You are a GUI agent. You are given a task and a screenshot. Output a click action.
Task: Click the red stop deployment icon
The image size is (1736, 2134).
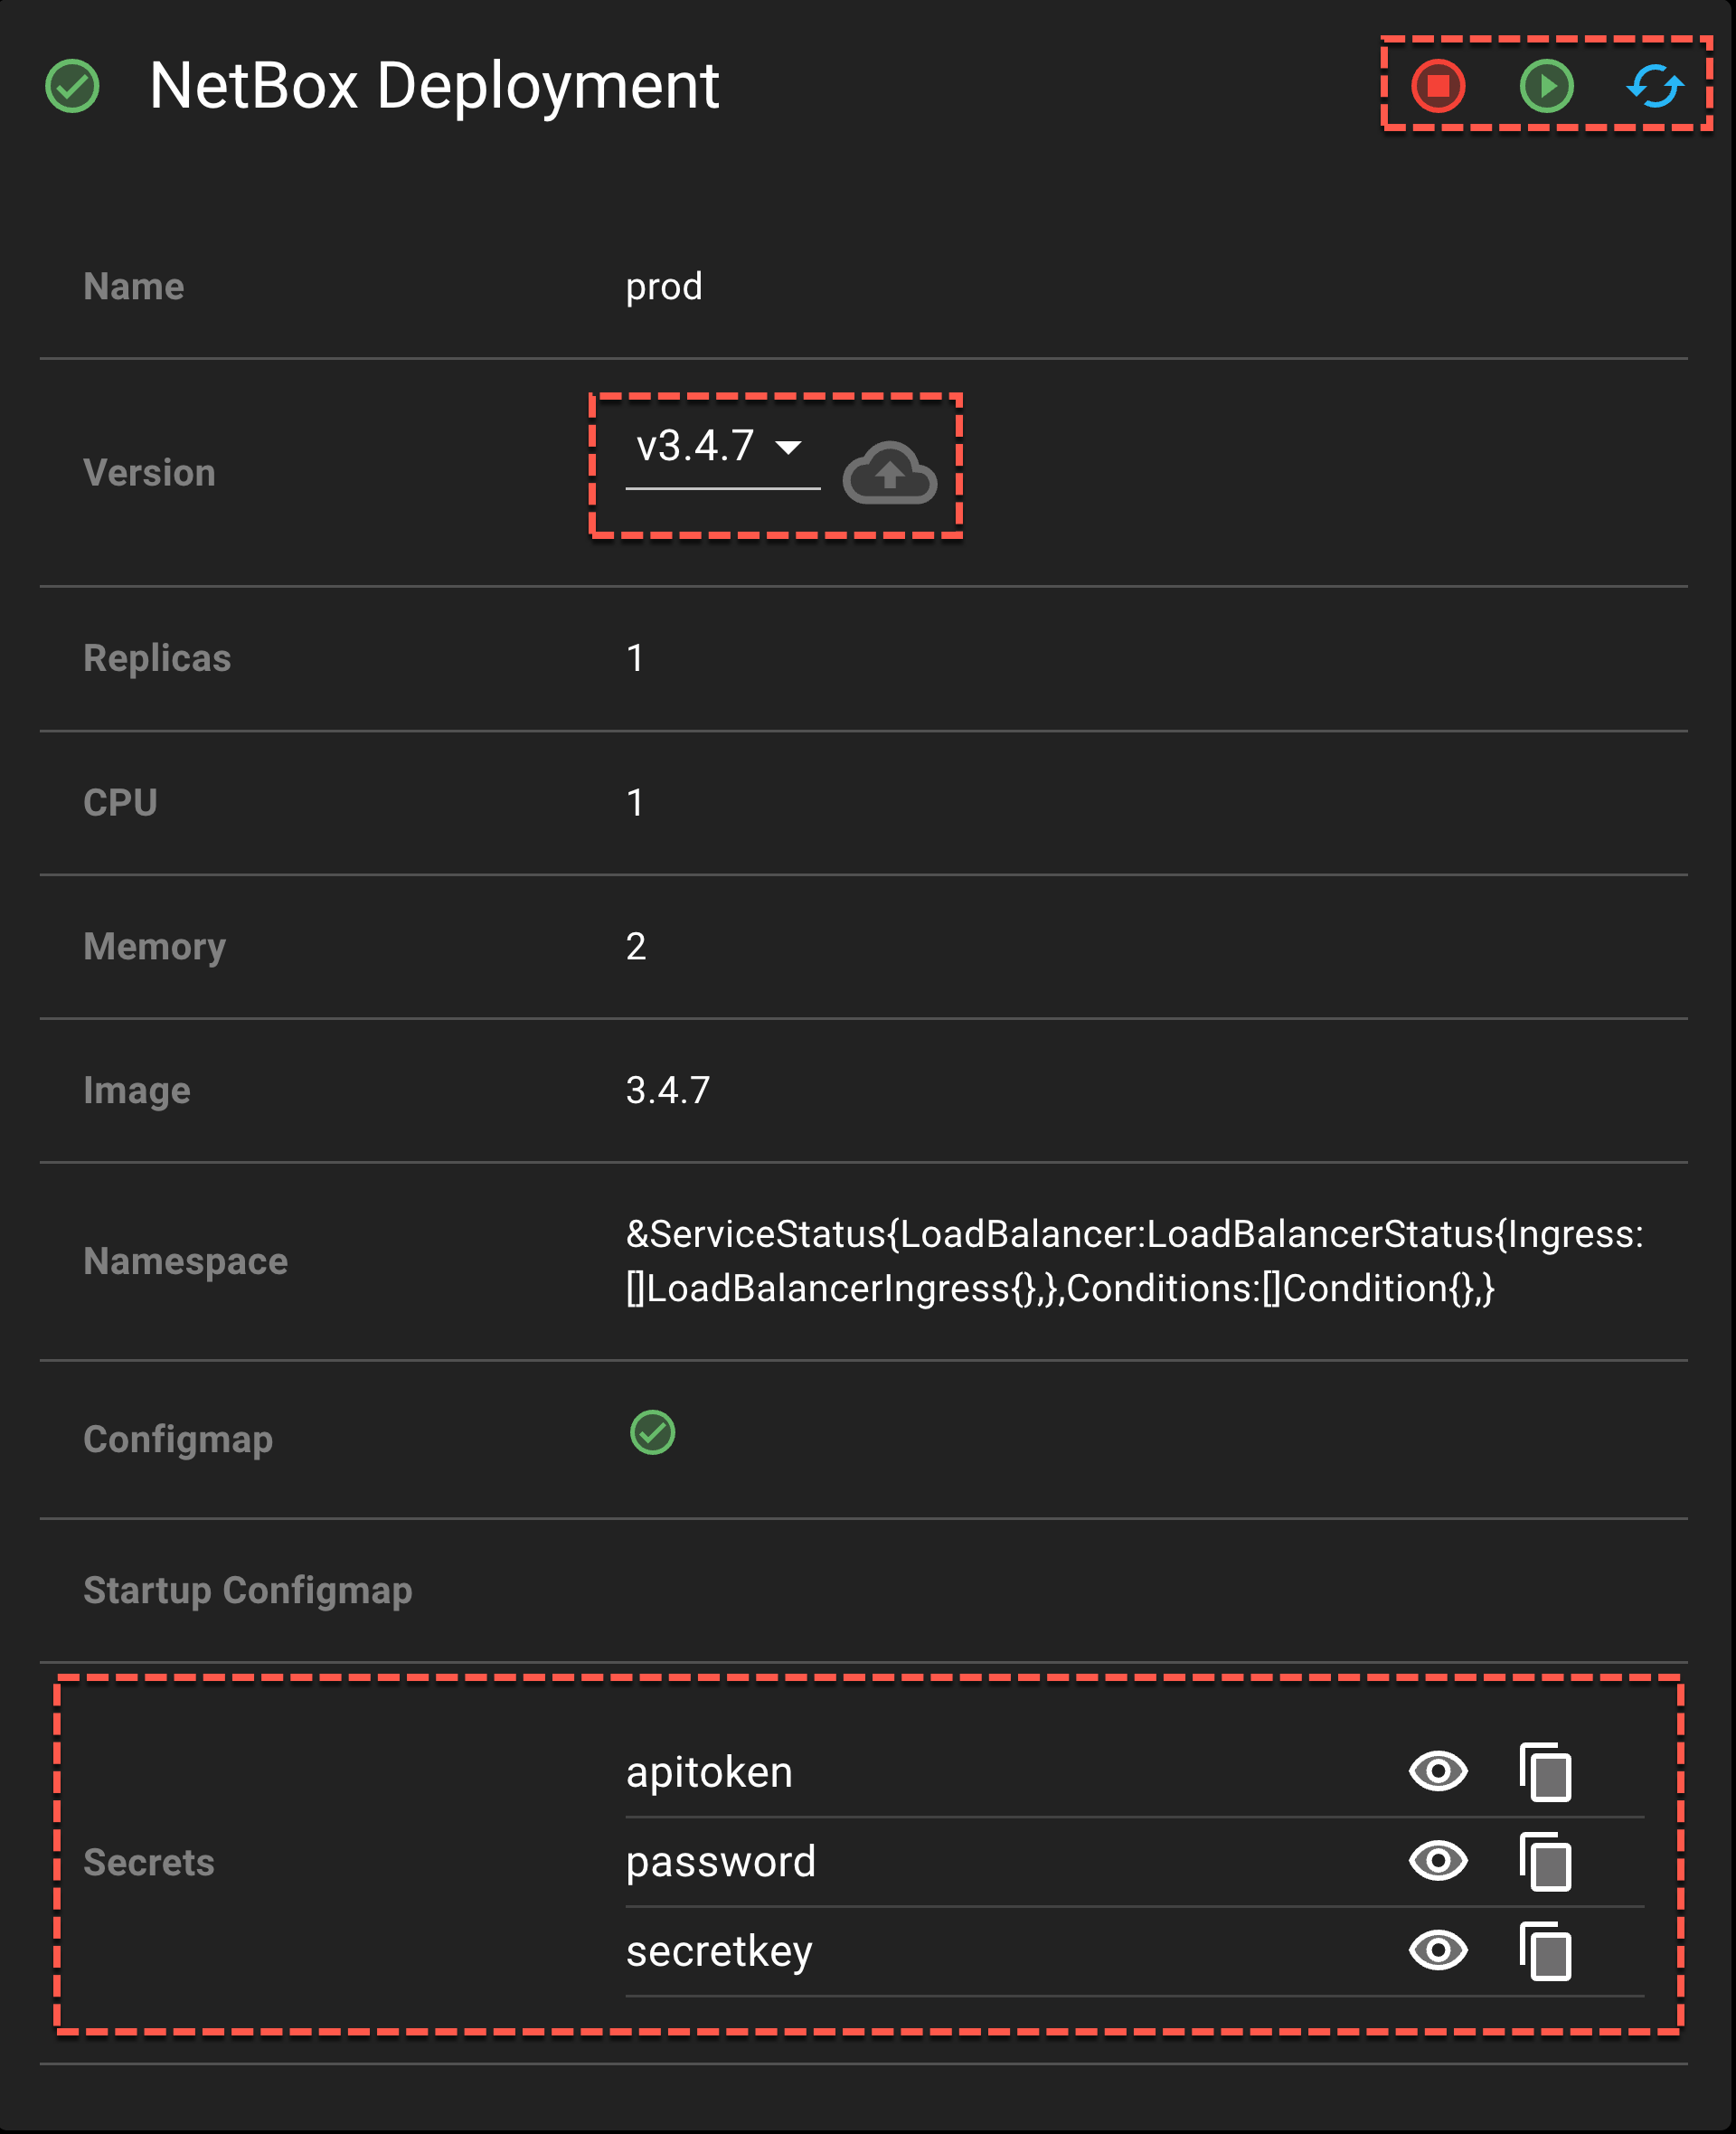pyautogui.click(x=1438, y=86)
